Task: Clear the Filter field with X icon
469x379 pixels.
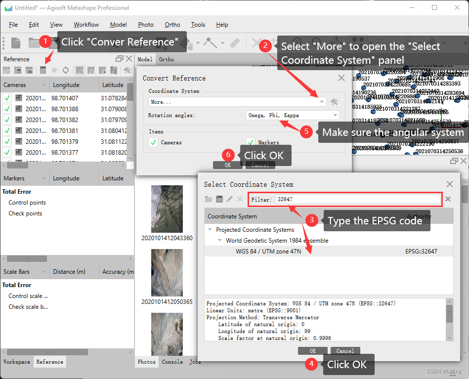Action: point(448,199)
